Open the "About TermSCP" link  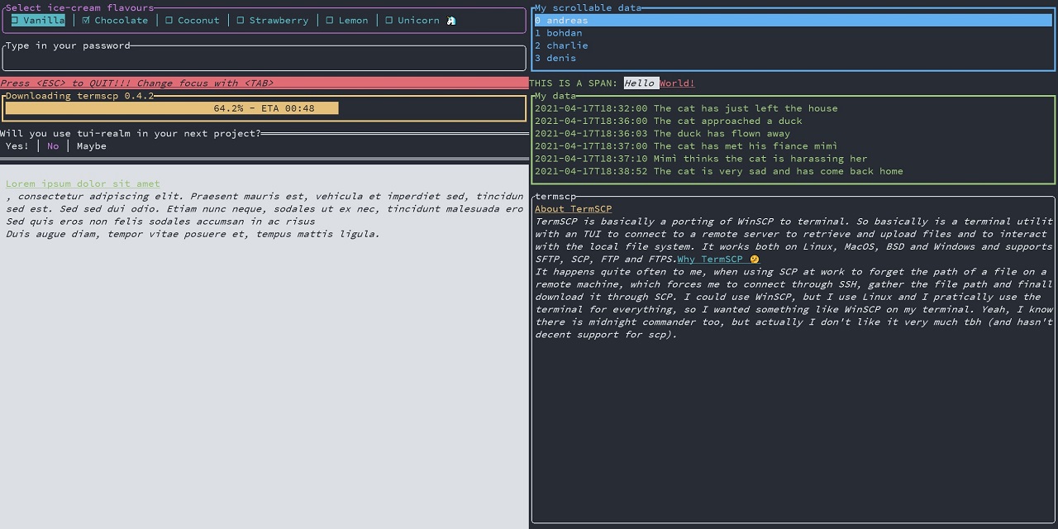coord(573,209)
